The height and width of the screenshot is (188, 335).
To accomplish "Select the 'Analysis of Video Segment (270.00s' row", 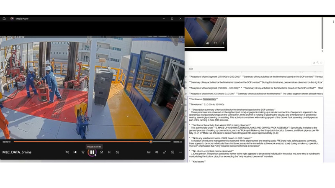I will click(255, 77).
